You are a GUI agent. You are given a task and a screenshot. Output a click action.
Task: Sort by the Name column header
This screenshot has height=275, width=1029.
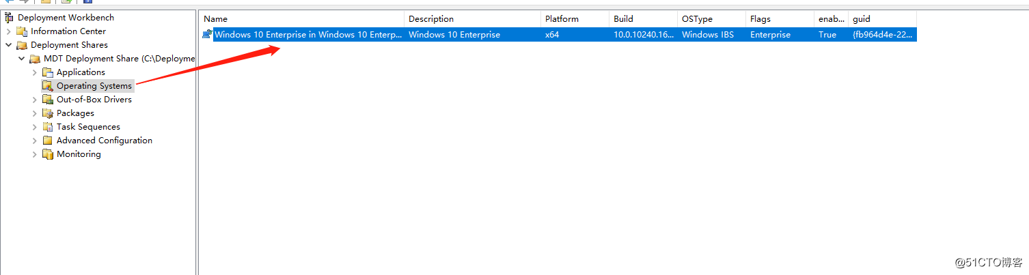301,19
